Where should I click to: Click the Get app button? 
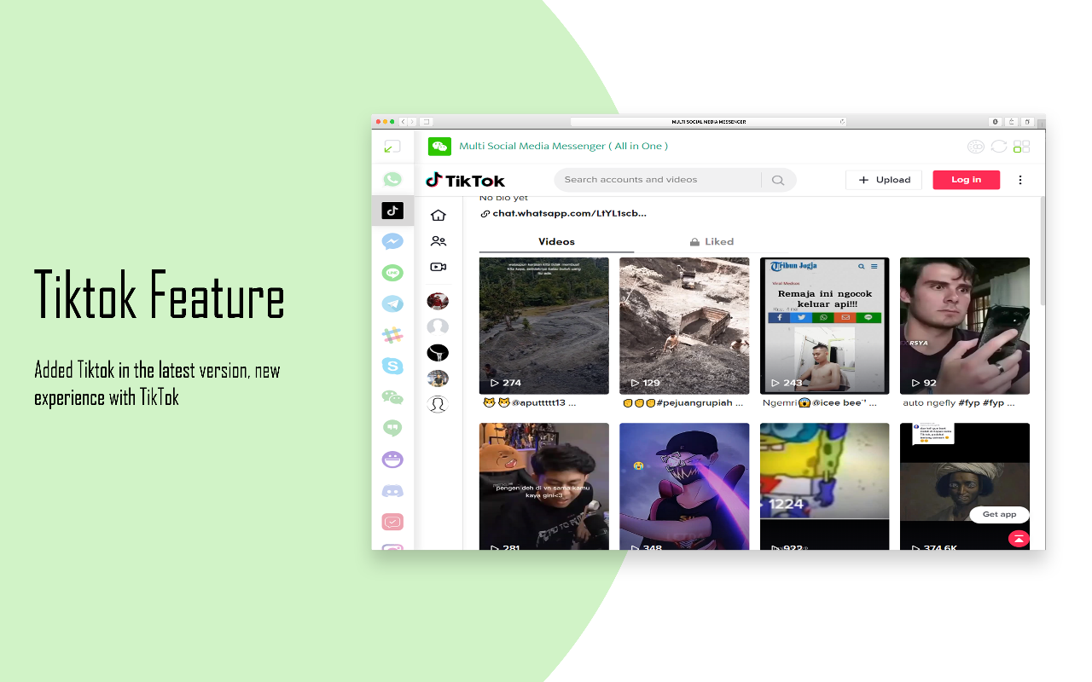click(999, 514)
